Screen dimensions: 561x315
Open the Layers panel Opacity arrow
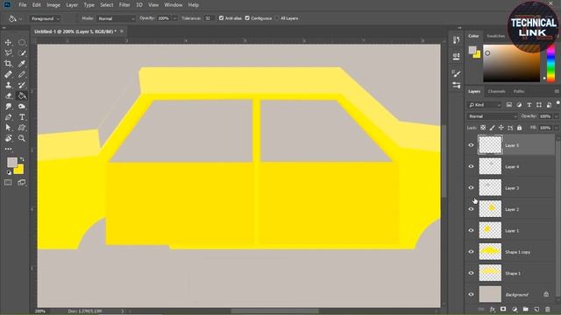556,116
